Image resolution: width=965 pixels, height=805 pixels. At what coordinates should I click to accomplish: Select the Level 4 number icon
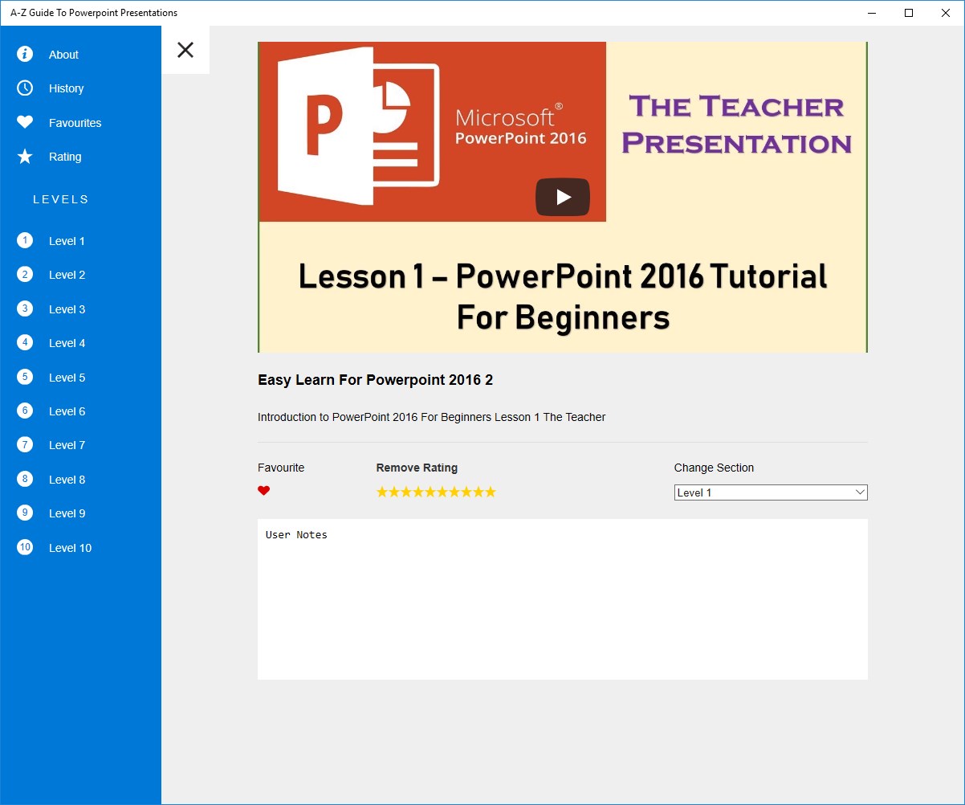click(25, 342)
